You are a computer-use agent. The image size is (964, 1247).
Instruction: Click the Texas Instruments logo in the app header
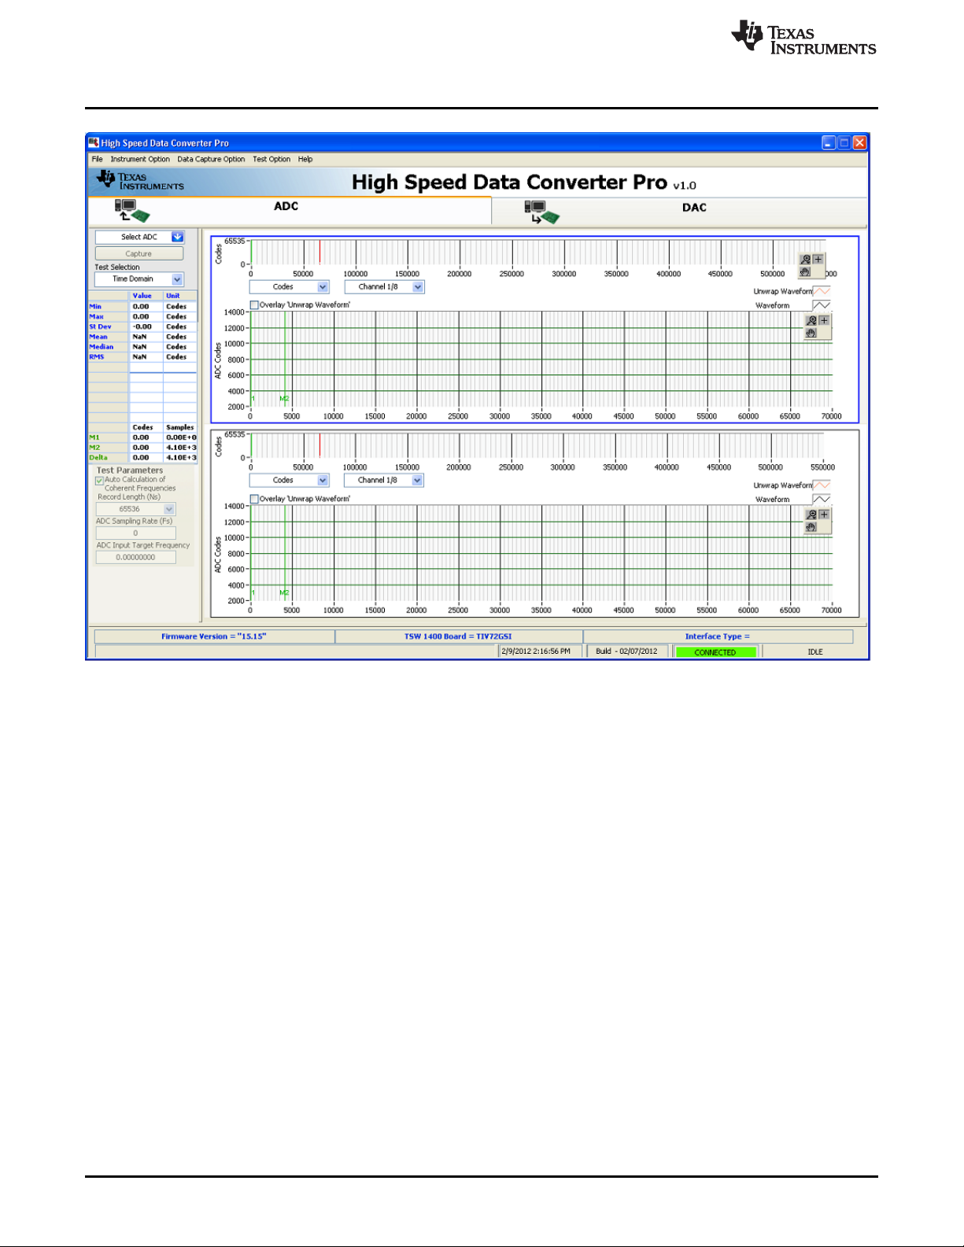point(140,182)
